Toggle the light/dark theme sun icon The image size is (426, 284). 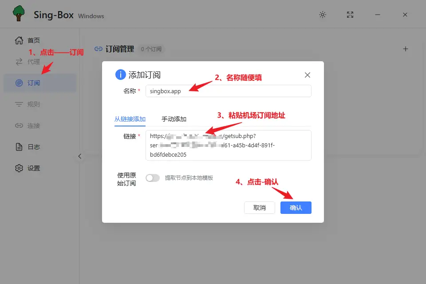(x=323, y=15)
